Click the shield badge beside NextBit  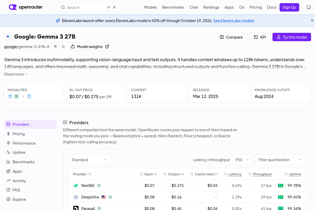point(99,186)
